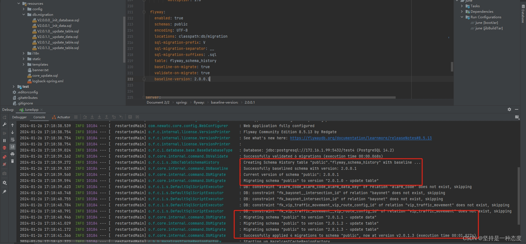The width and height of the screenshot is (526, 244).
Task: Trace current stream chain icon
Action: 137,117
